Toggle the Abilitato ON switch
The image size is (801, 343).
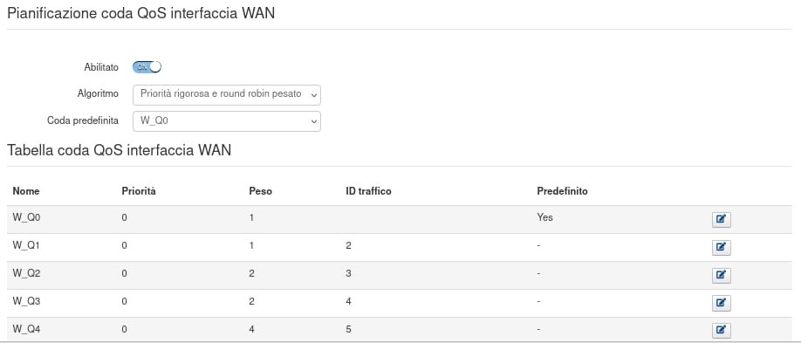[x=147, y=67]
